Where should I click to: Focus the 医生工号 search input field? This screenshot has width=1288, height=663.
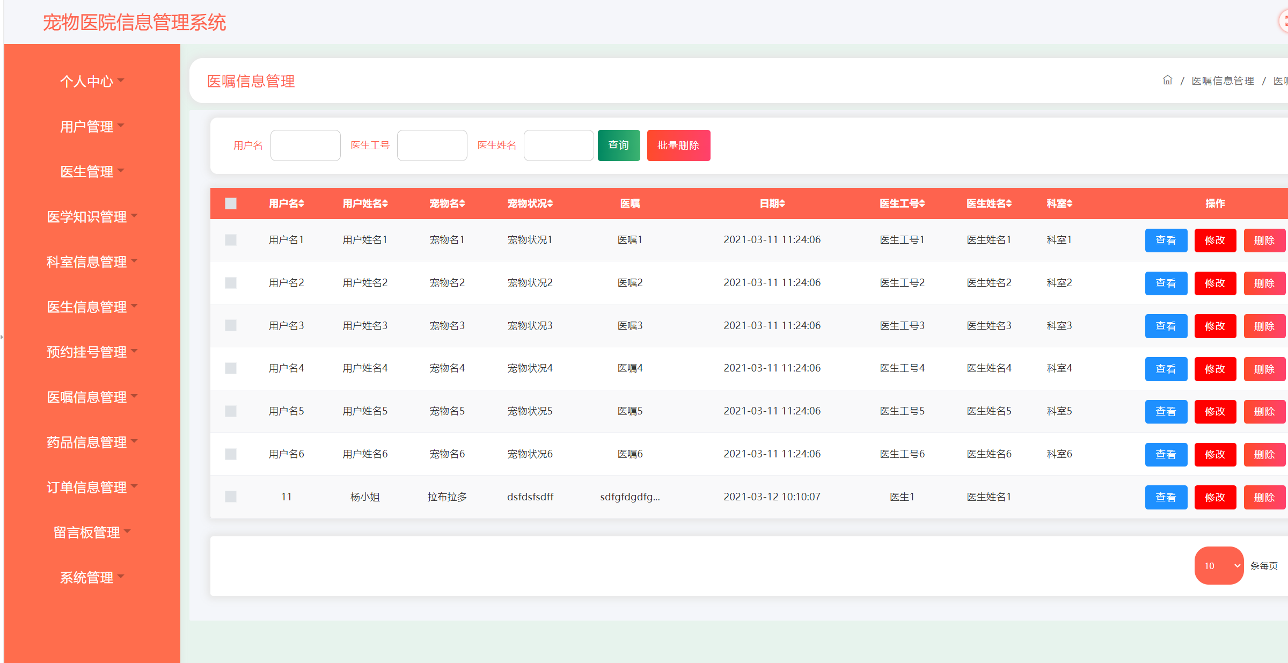click(432, 145)
